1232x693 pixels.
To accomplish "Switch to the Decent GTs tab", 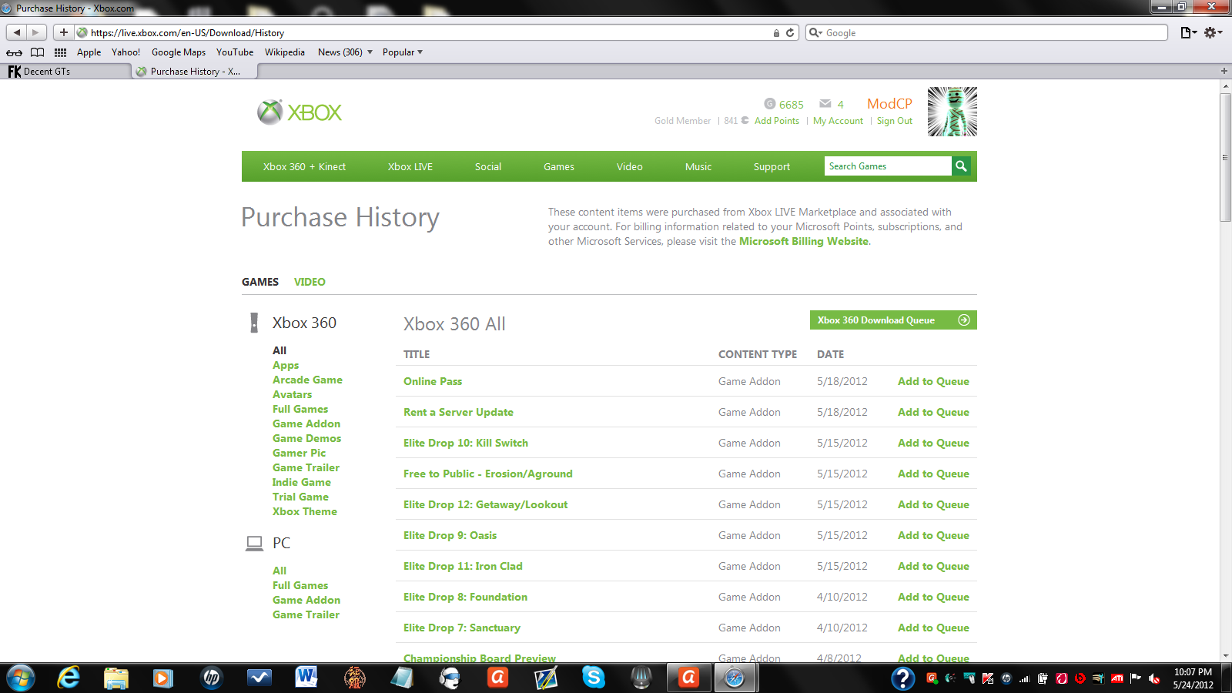I will click(x=65, y=72).
